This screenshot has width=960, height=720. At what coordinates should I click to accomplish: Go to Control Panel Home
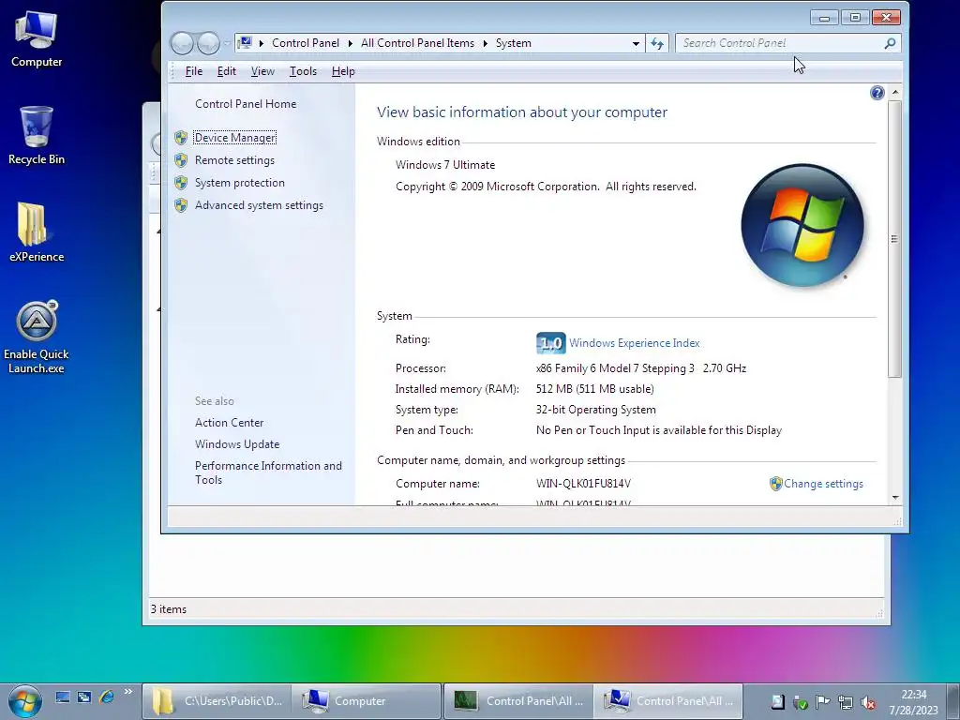(246, 103)
